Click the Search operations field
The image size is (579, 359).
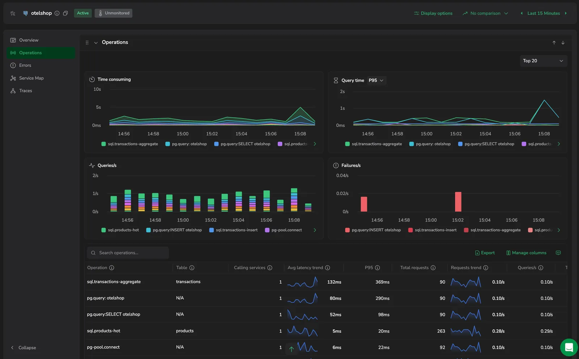pyautogui.click(x=128, y=253)
